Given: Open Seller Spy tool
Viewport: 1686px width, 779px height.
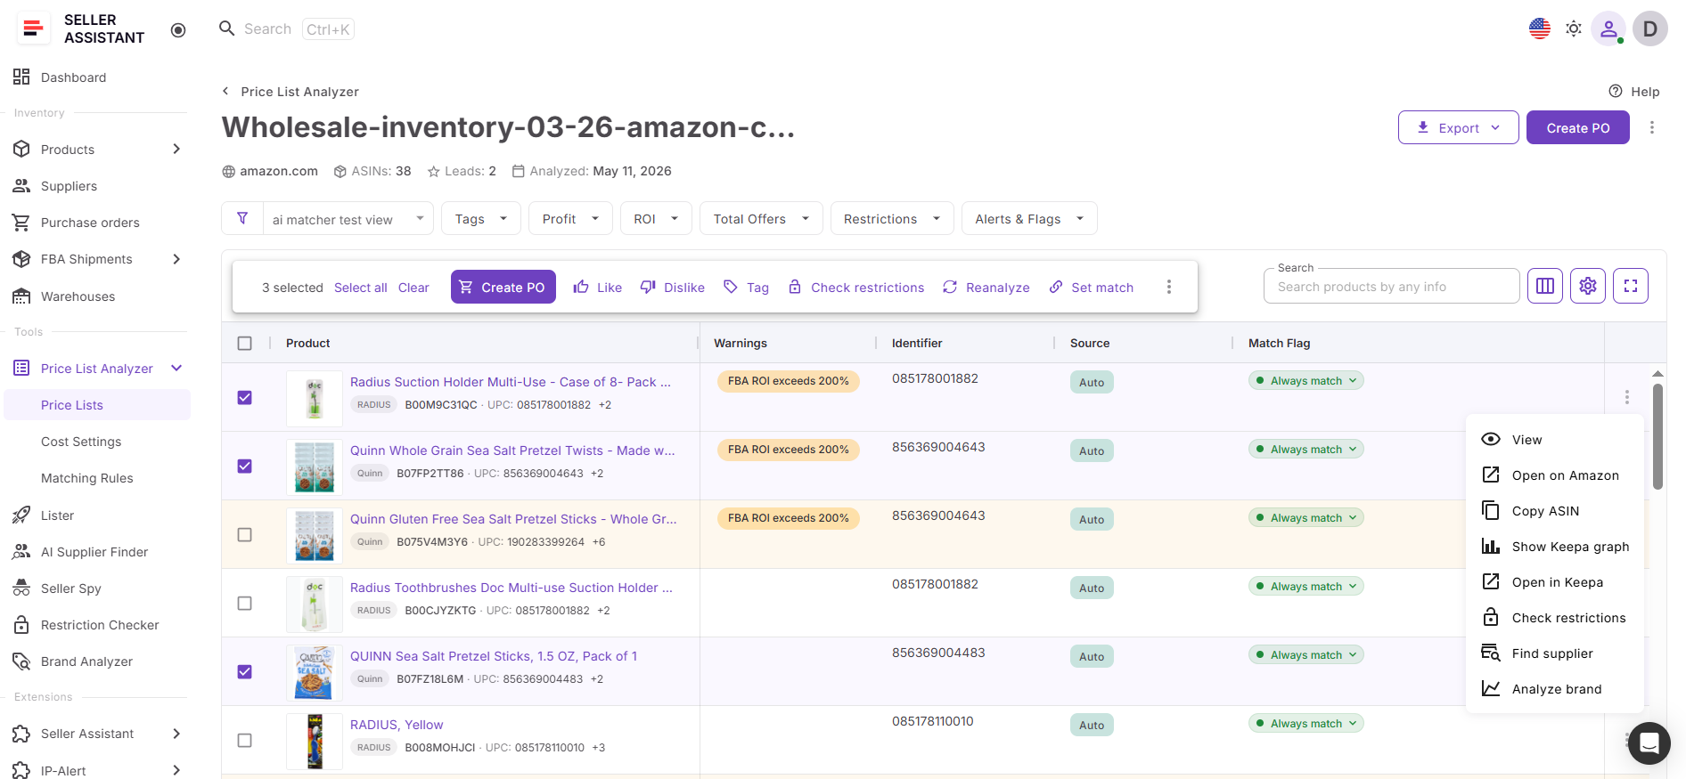Looking at the screenshot, I should tap(70, 588).
